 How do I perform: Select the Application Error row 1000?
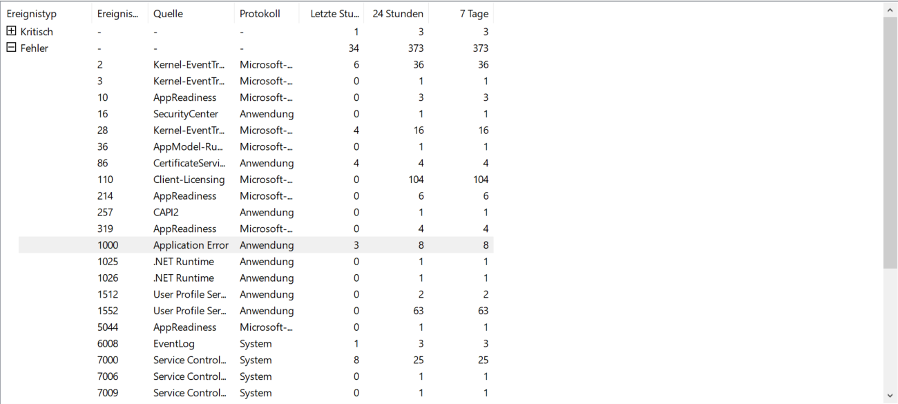click(191, 245)
